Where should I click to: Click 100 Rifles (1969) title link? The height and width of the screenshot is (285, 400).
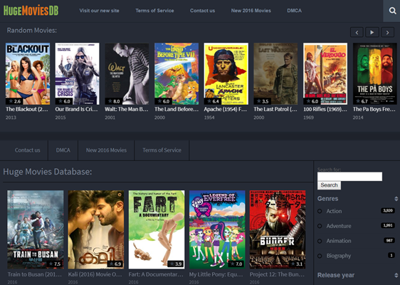[x=325, y=109]
